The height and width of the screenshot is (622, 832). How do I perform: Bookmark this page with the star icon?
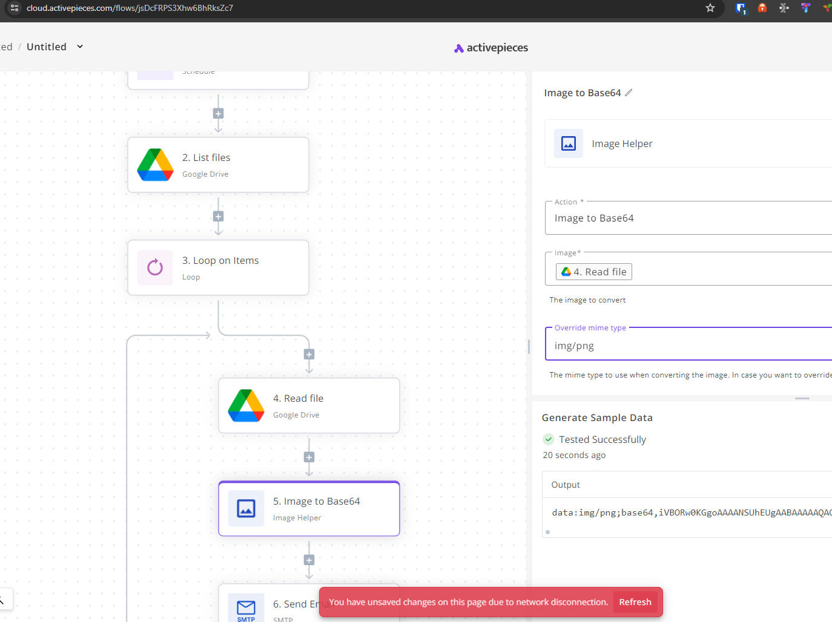[x=710, y=8]
